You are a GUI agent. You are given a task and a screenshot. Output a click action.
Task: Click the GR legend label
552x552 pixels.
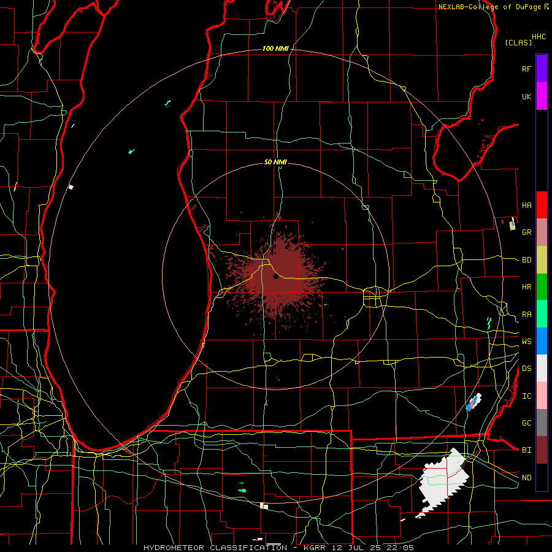526,232
